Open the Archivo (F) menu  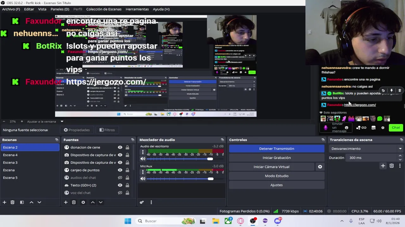pyautogui.click(x=11, y=9)
